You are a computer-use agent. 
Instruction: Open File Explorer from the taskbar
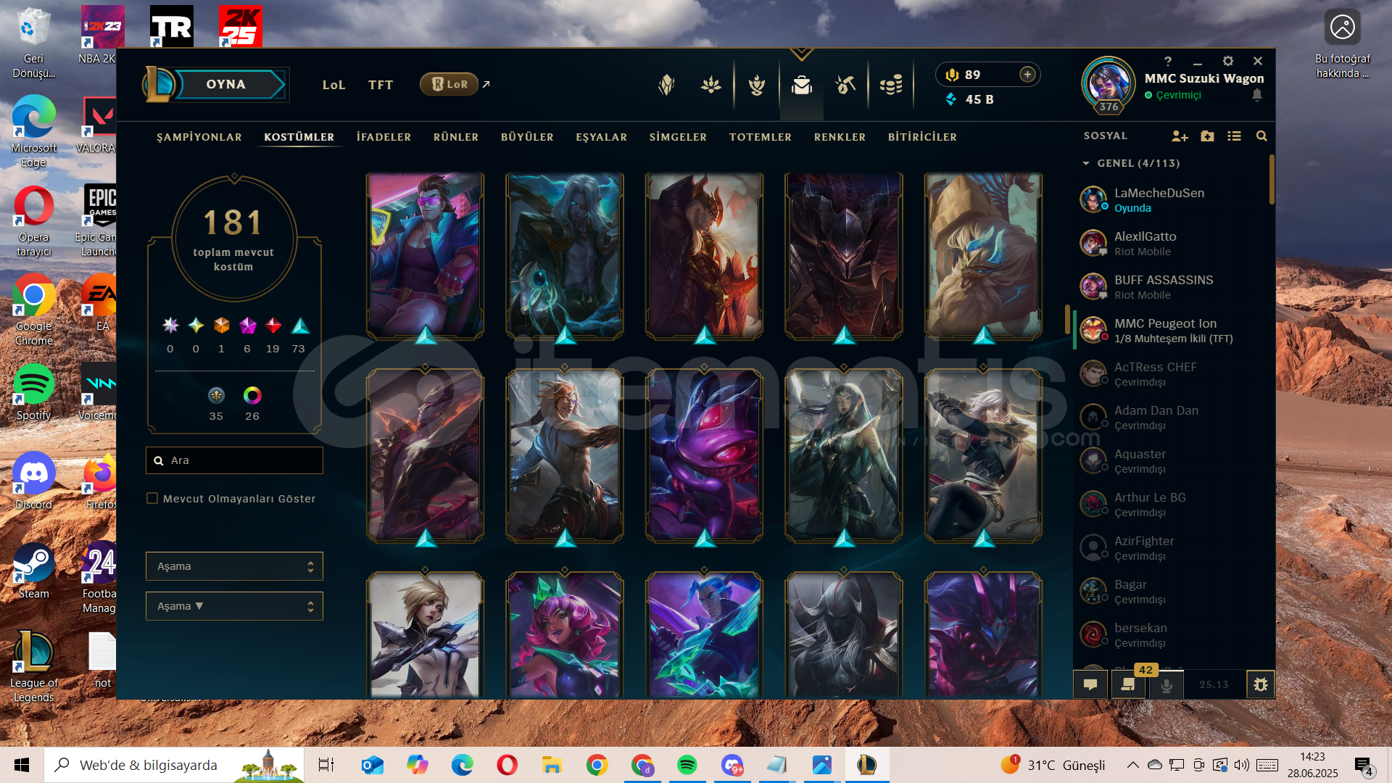click(x=552, y=765)
